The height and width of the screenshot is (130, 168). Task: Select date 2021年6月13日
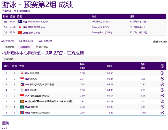(x=138, y=22)
